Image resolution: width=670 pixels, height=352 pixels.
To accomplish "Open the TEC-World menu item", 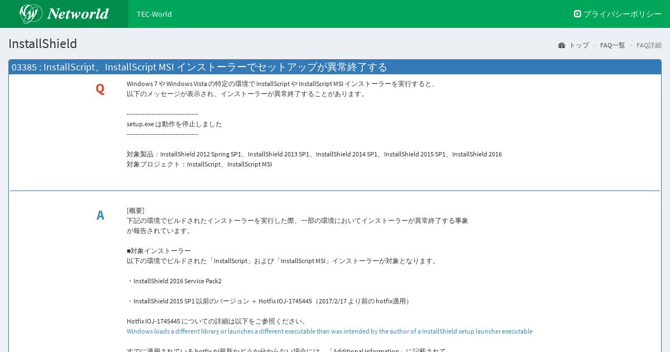I will pyautogui.click(x=154, y=14).
